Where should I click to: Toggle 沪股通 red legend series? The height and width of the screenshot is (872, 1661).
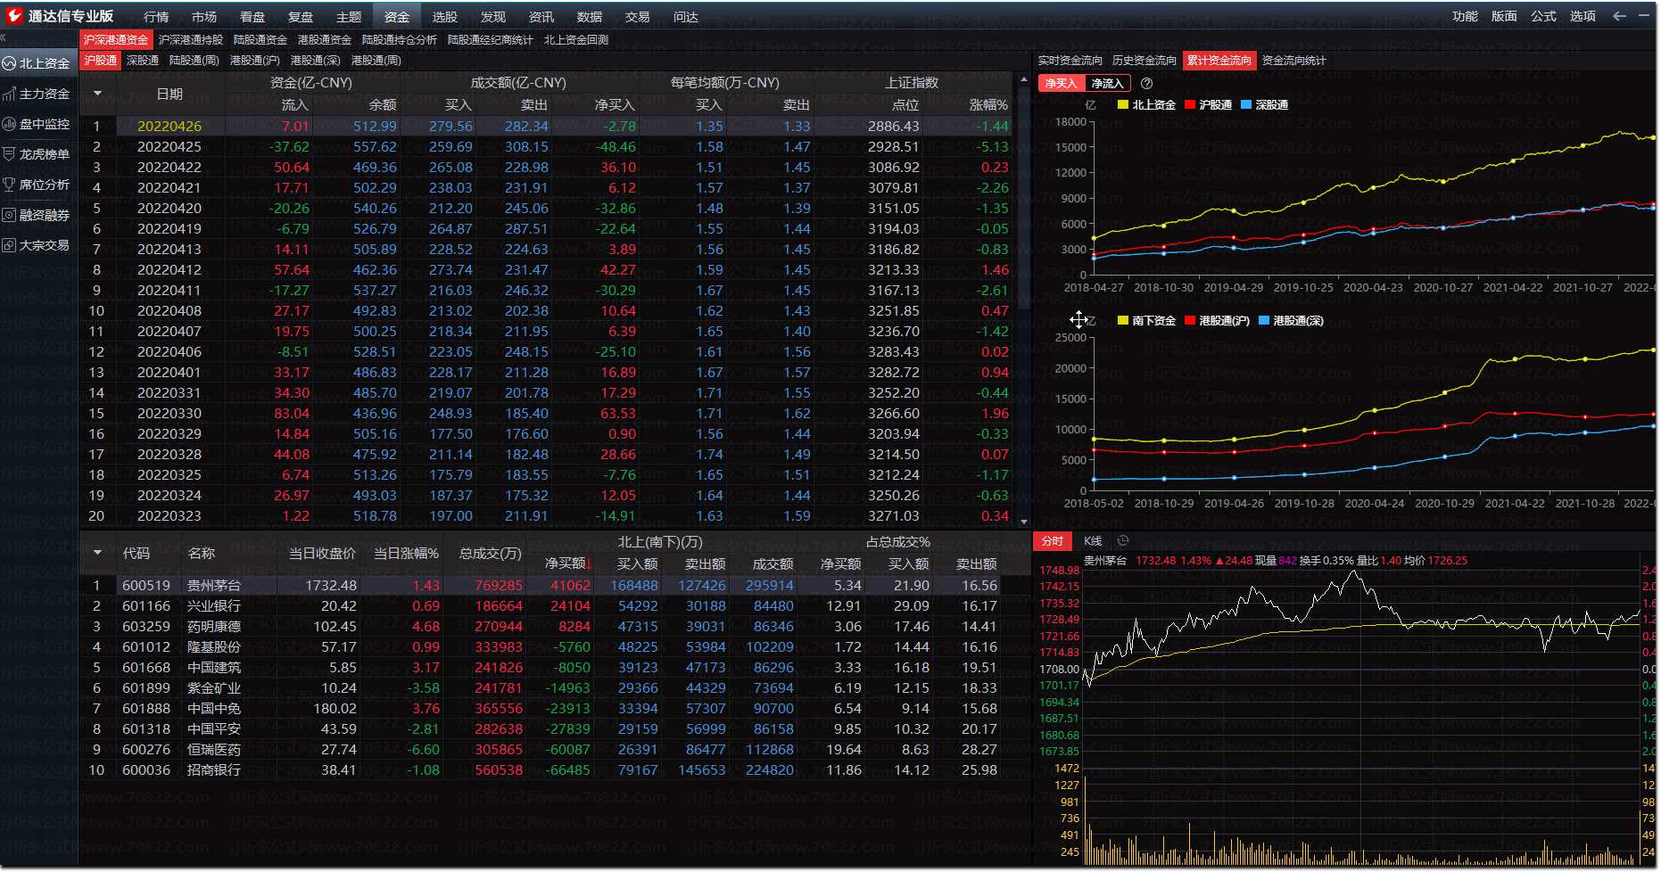(x=1208, y=104)
